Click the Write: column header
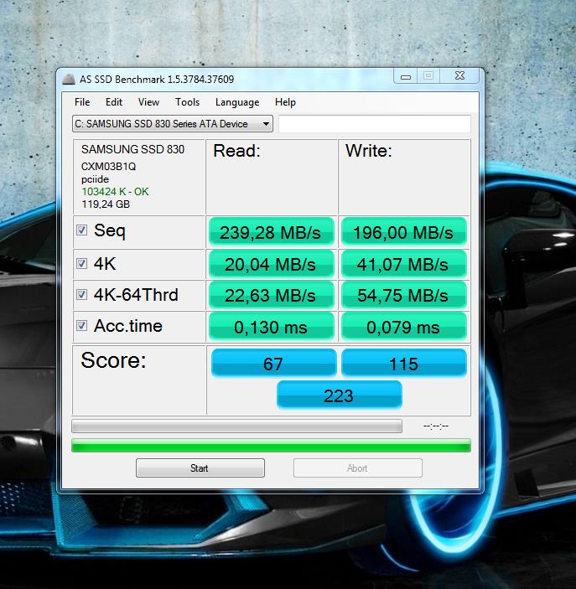 [x=368, y=151]
